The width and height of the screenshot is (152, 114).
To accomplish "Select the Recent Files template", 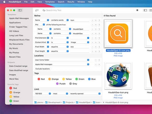I will coord(15,57).
